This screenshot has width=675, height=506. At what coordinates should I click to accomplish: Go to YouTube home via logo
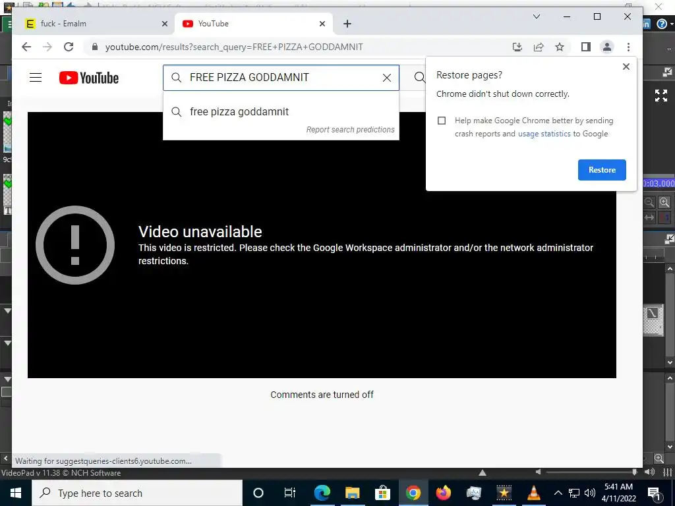point(89,78)
